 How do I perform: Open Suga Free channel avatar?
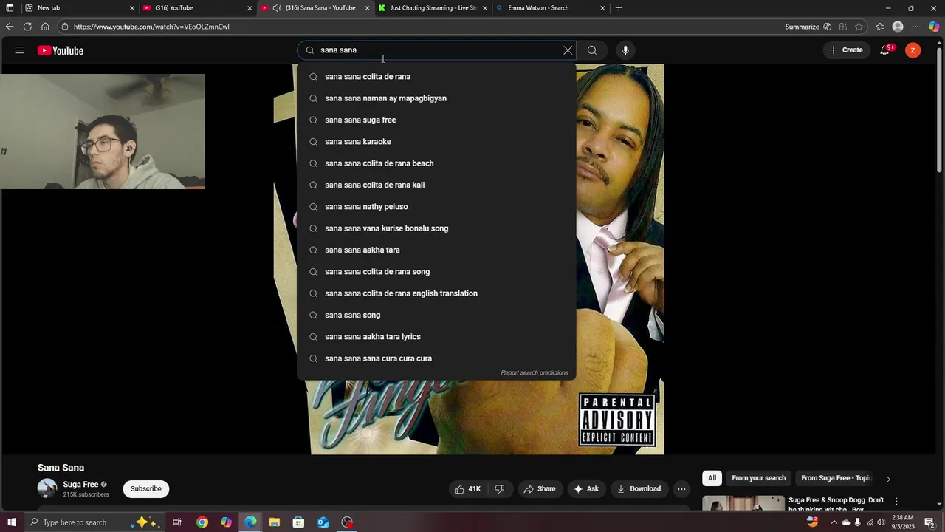click(47, 488)
